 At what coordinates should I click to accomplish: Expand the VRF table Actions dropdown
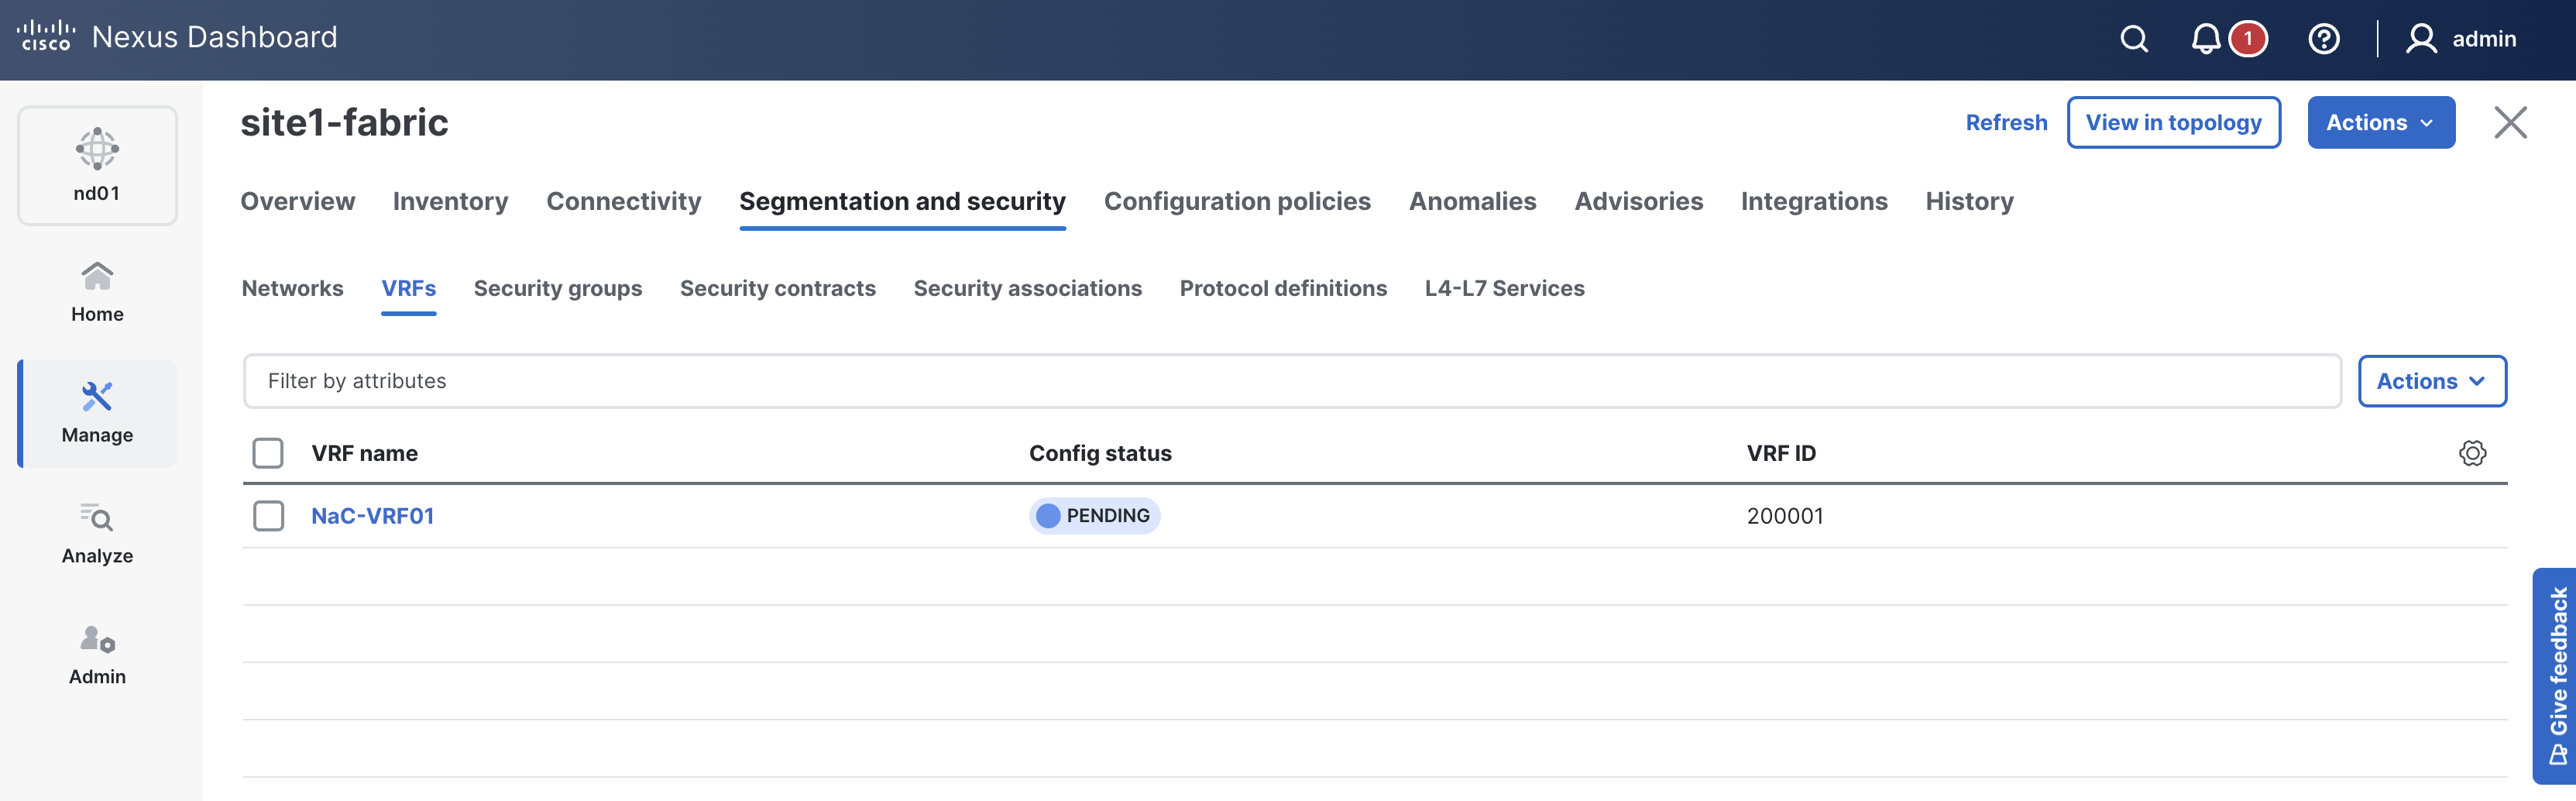[2431, 381]
